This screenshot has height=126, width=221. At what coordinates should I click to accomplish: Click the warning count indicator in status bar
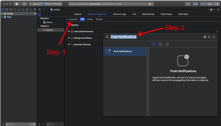click(x=151, y=4)
